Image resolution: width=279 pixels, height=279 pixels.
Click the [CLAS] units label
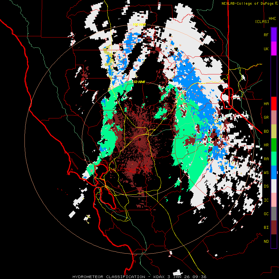[x=262, y=22]
